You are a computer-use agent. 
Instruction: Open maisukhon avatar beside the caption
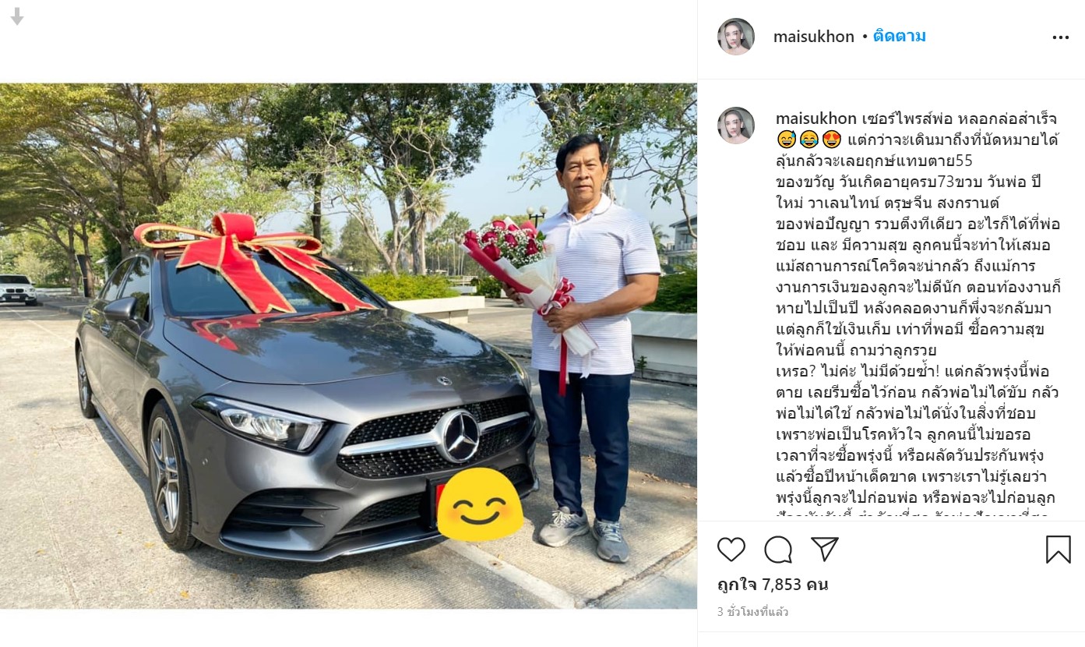pos(736,126)
